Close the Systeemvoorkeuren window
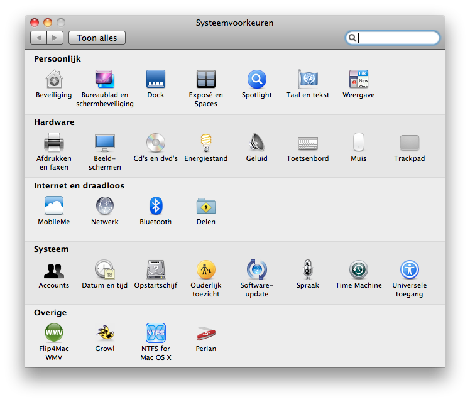Image resolution: width=470 pixels, height=402 pixels. 35,23
